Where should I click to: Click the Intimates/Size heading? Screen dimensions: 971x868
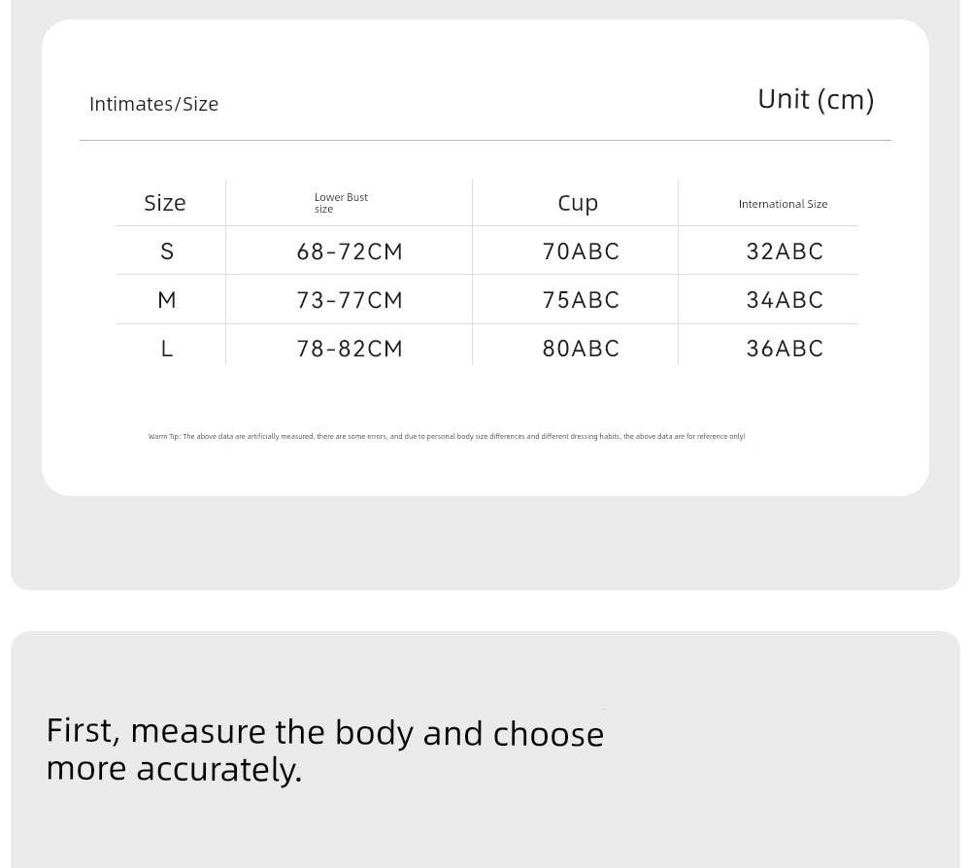tap(153, 104)
